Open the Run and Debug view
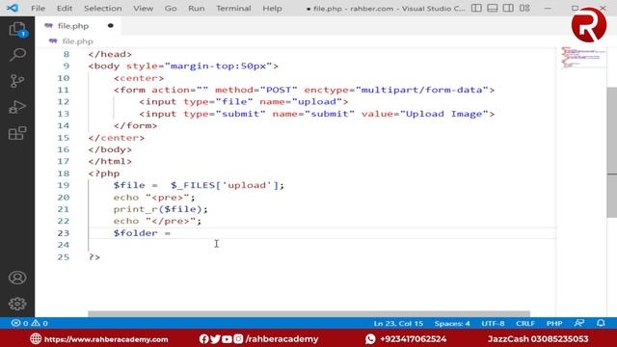 [x=17, y=107]
